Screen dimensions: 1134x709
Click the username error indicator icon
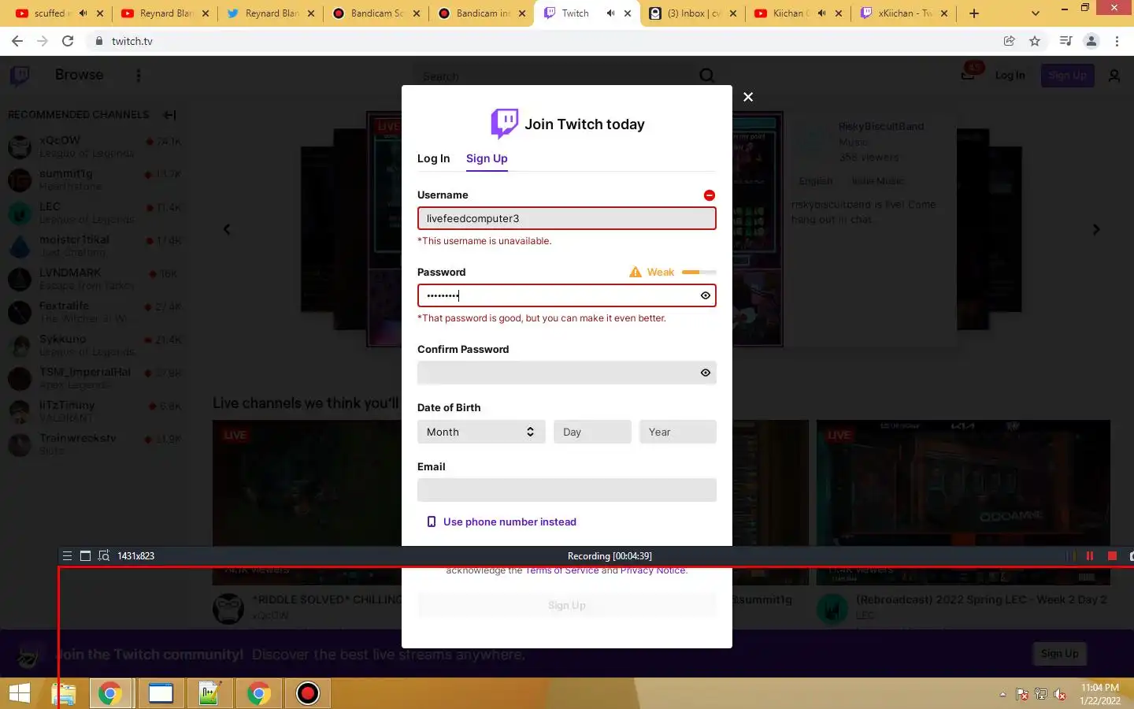(710, 195)
